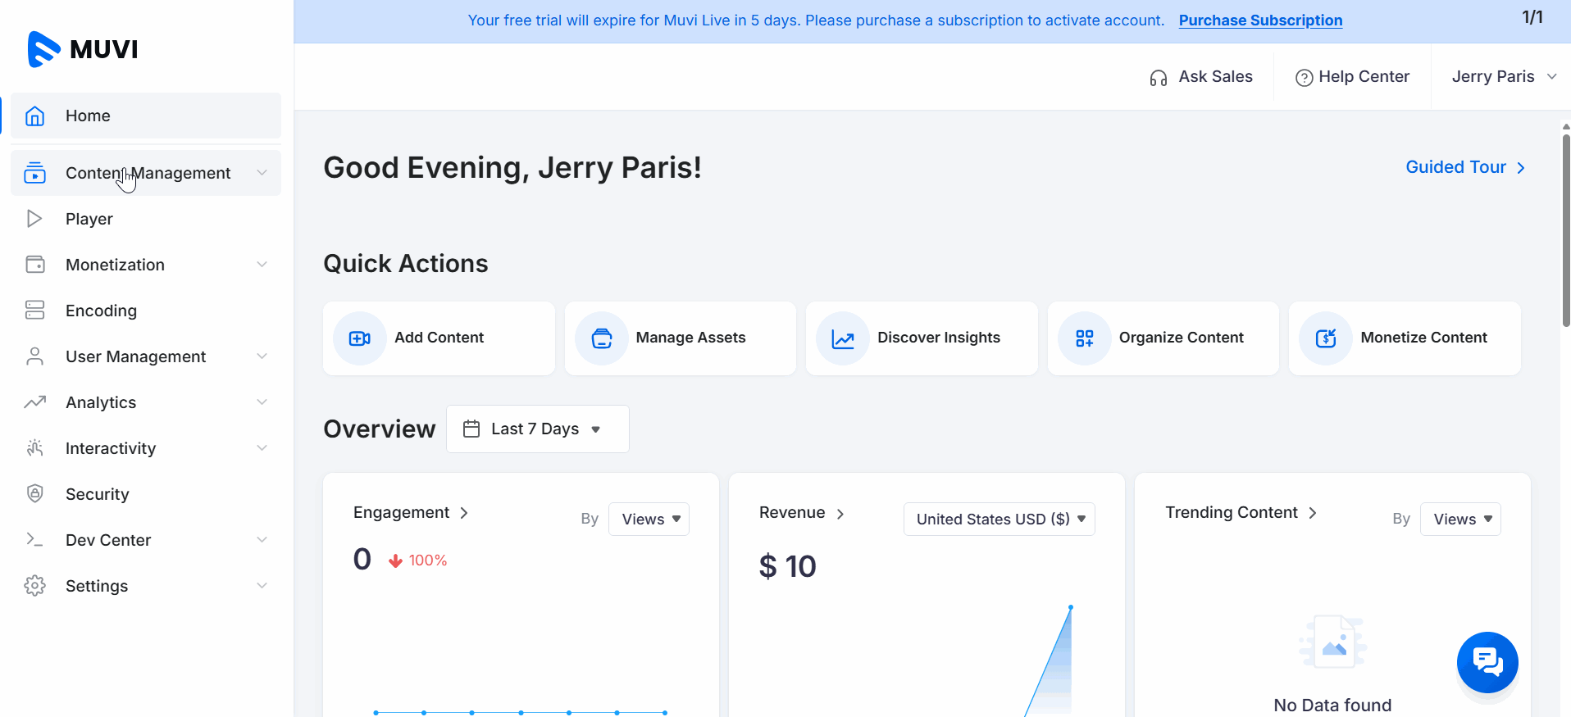
Task: Click the Add Content camera icon
Action: [360, 338]
